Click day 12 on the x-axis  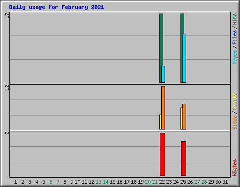(x=91, y=182)
